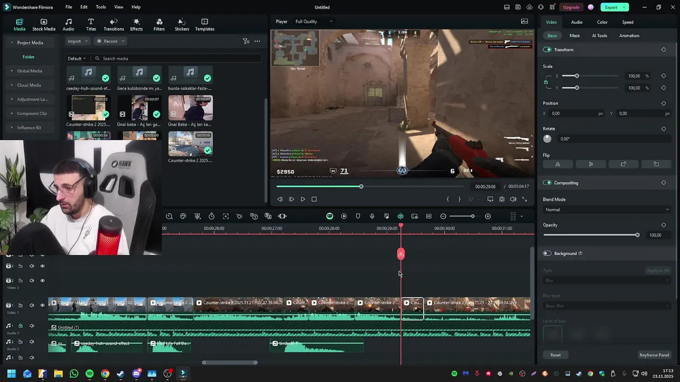680x382 pixels.
Task: Click the voiceover microphone icon in timeline toolbar
Action: [372, 216]
